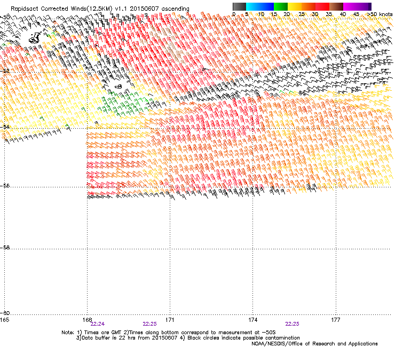Select the orange 25-30 knots legend segment
The image size is (395, 347).
309,6
